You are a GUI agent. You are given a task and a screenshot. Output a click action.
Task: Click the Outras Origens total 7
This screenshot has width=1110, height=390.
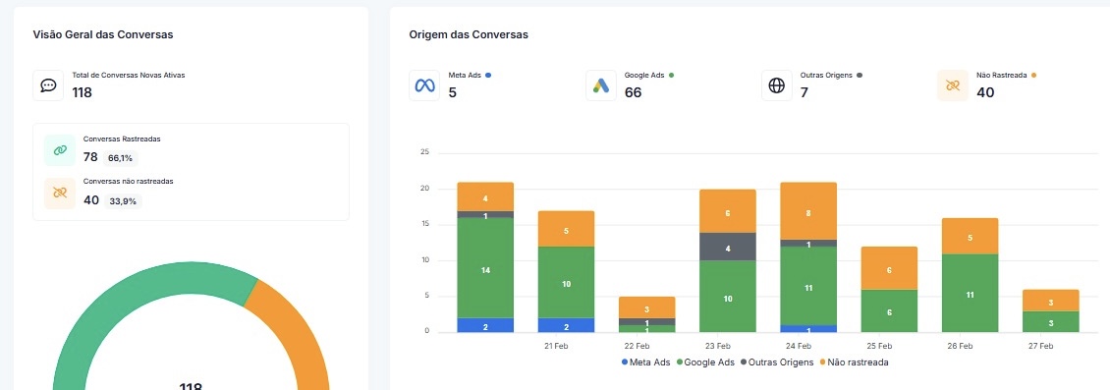(805, 92)
